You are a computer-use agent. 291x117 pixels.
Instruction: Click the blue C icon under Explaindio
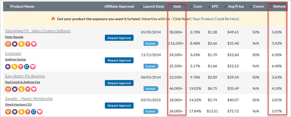[27, 66]
